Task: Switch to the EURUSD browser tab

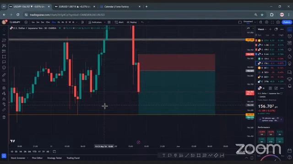Action: [75, 7]
